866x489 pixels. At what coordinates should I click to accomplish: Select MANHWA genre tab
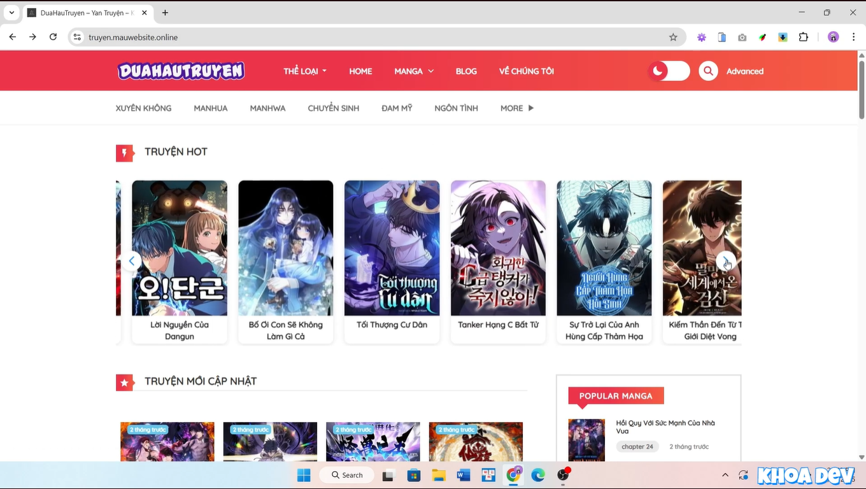coord(267,108)
